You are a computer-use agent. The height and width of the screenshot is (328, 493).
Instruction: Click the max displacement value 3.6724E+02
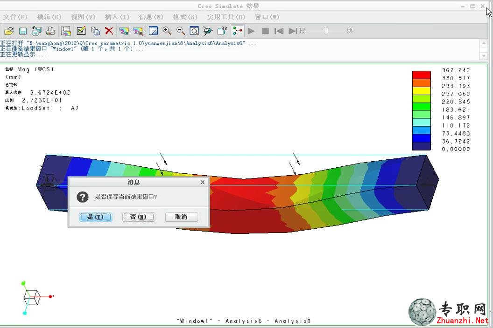tap(50, 93)
